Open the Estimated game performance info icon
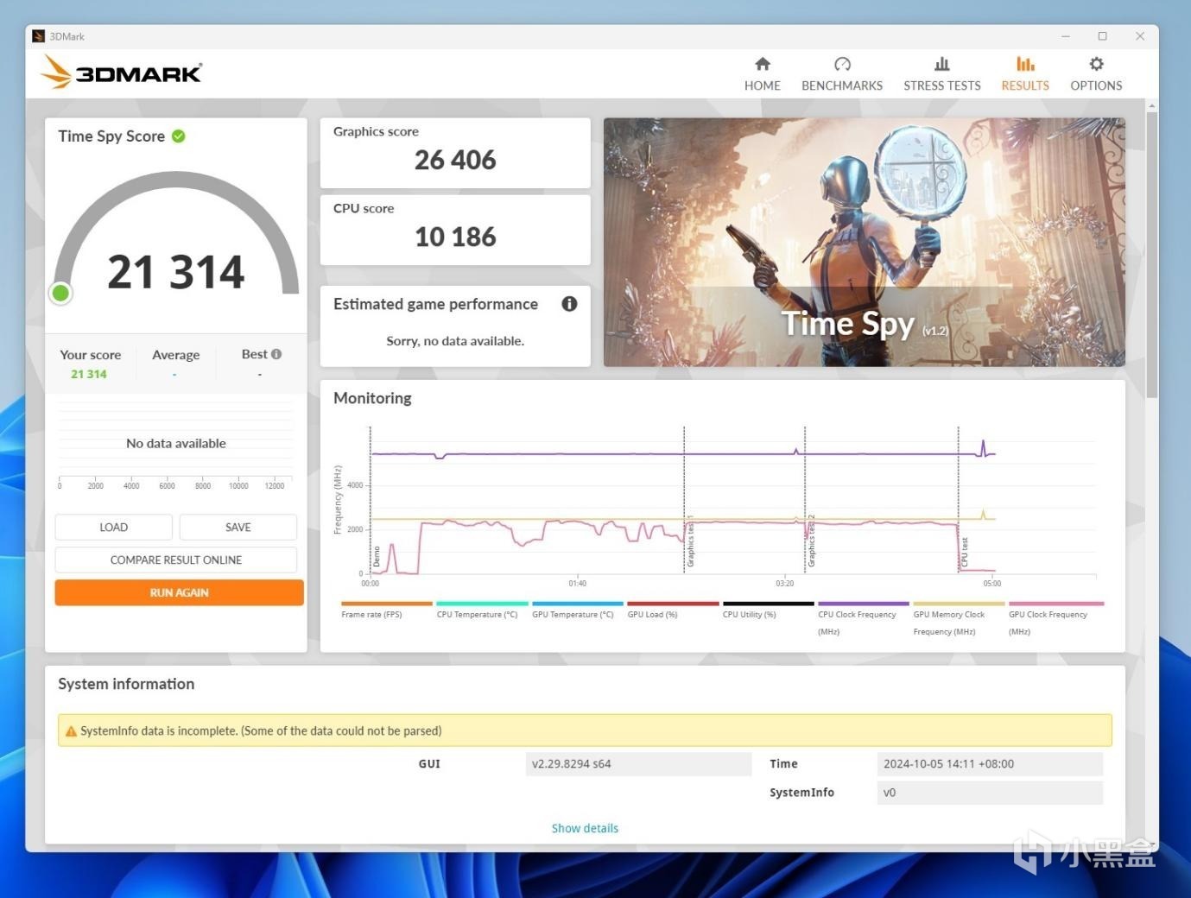 569,304
